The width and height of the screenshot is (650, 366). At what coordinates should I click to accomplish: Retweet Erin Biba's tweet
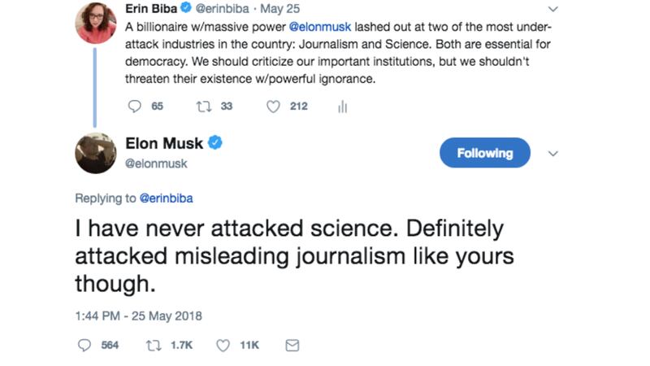(x=204, y=106)
